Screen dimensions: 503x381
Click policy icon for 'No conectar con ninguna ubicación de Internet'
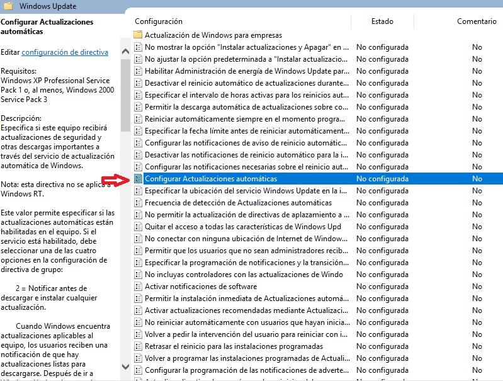pos(138,239)
